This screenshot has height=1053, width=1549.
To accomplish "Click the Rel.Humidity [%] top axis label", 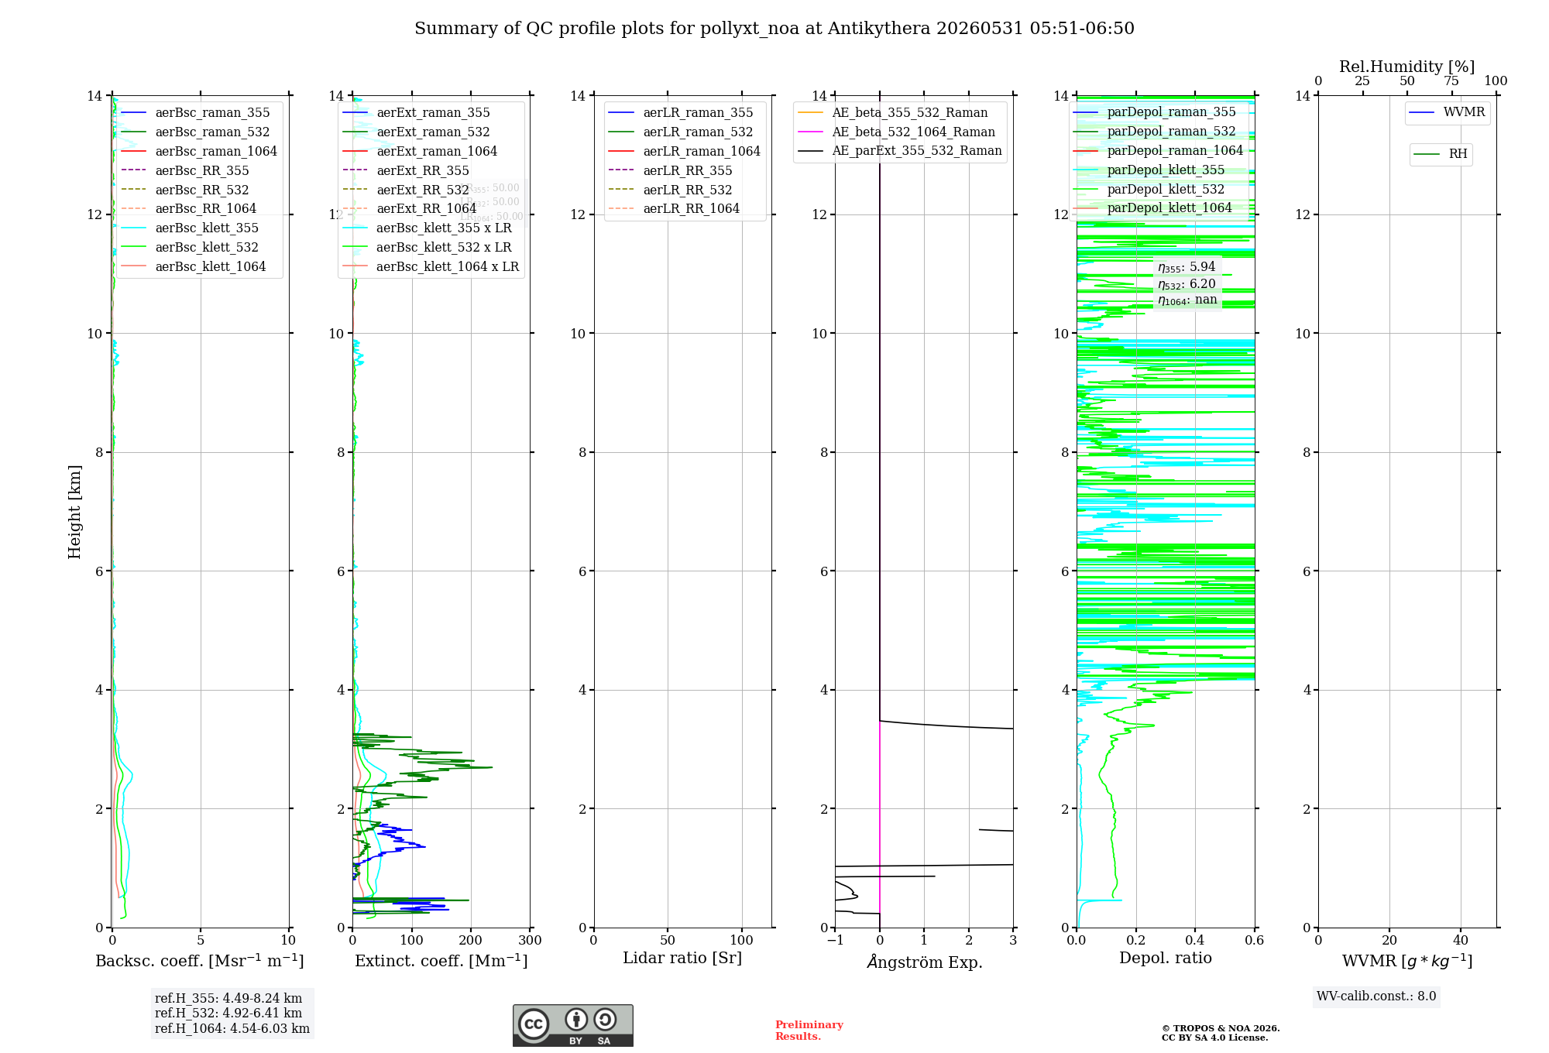I will pyautogui.click(x=1407, y=67).
